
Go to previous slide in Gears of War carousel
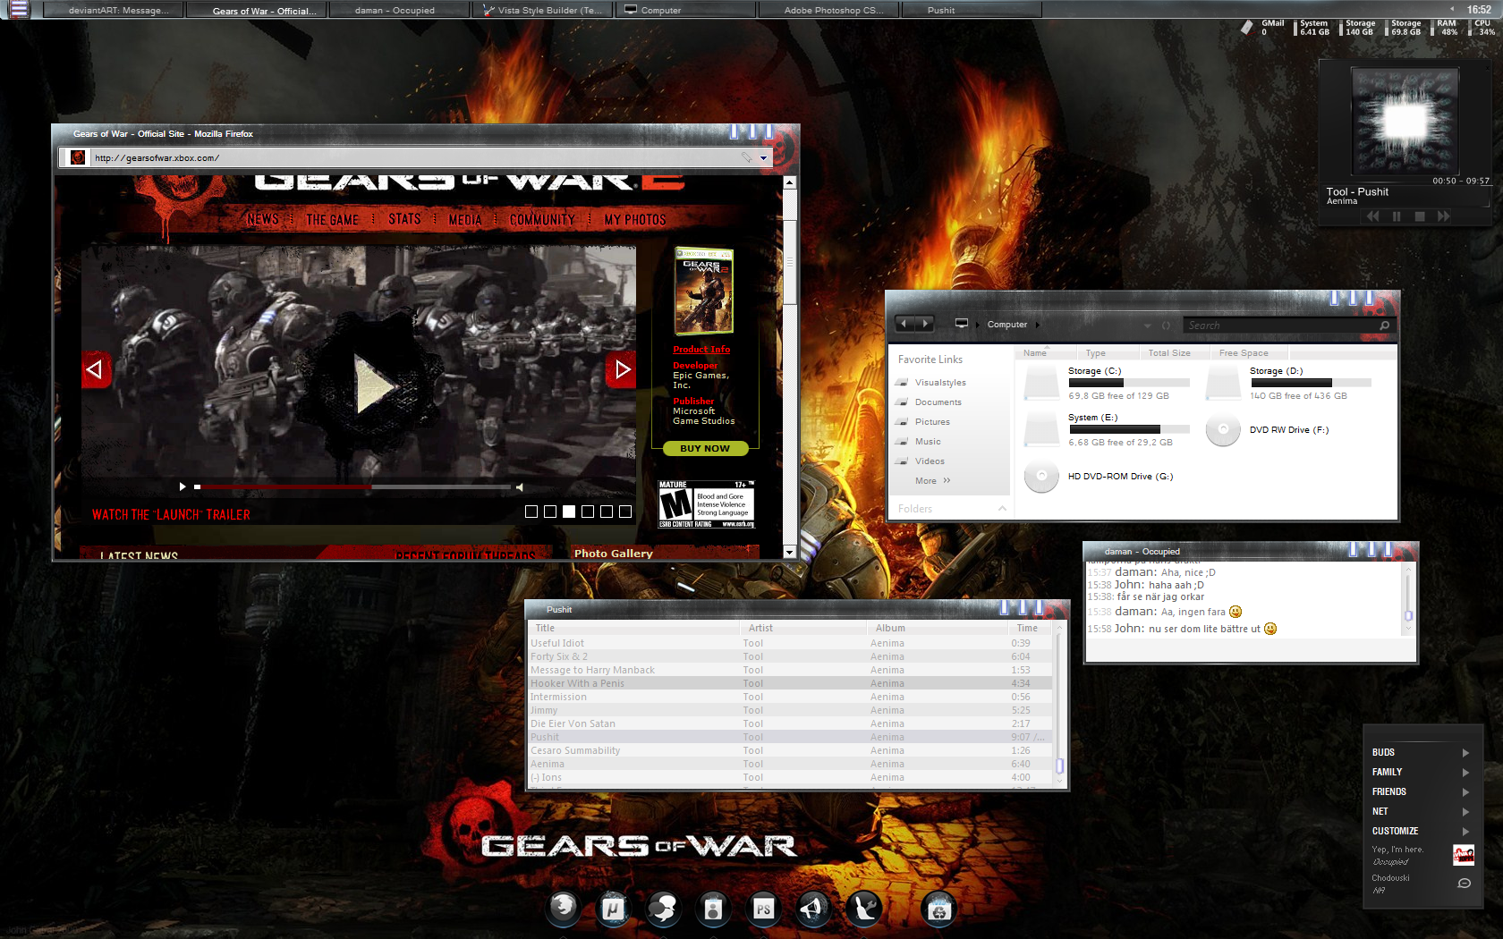[96, 369]
